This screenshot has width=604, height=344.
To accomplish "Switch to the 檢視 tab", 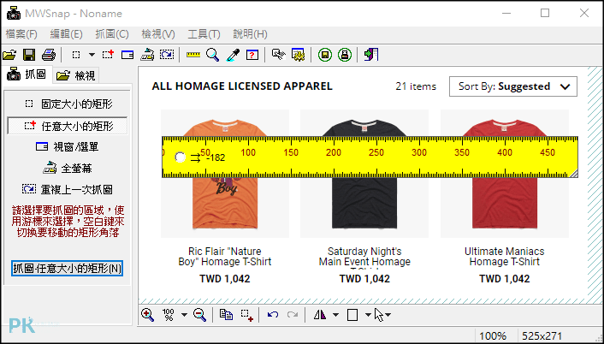I will click(75, 75).
